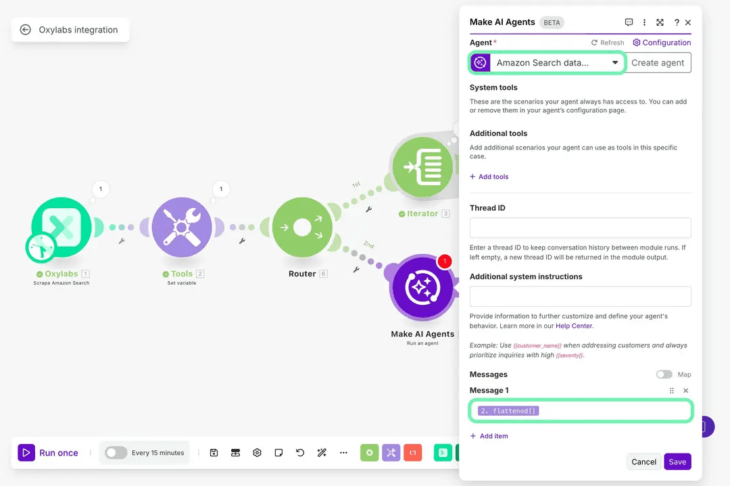This screenshot has height=486, width=730.
Task: Toggle the Every 15 minutes schedule switch
Action: click(116, 453)
